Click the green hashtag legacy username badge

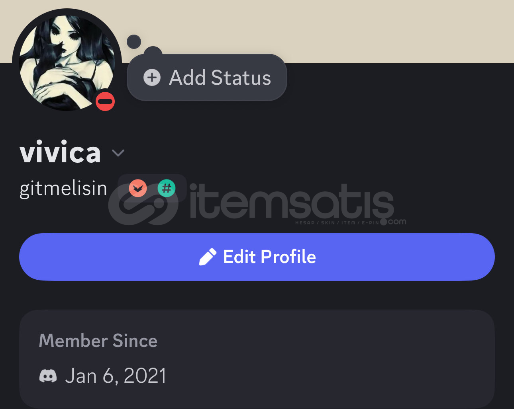(167, 188)
